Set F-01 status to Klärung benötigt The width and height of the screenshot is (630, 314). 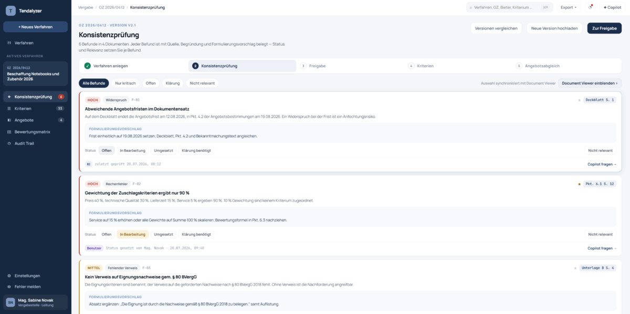coord(196,150)
